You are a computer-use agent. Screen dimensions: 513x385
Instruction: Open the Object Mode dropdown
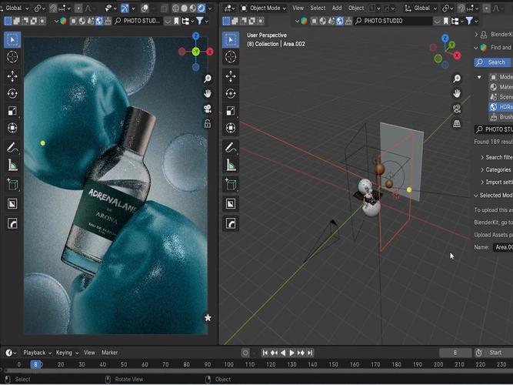pos(264,8)
